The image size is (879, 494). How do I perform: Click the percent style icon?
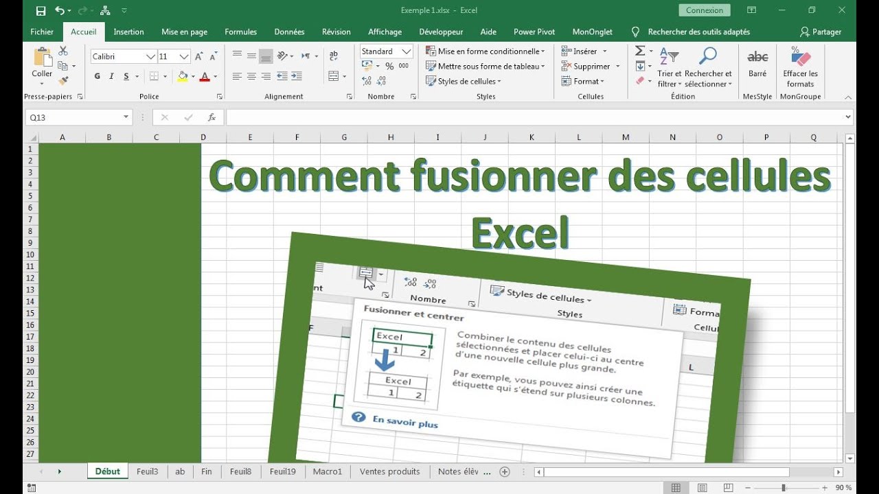point(389,66)
